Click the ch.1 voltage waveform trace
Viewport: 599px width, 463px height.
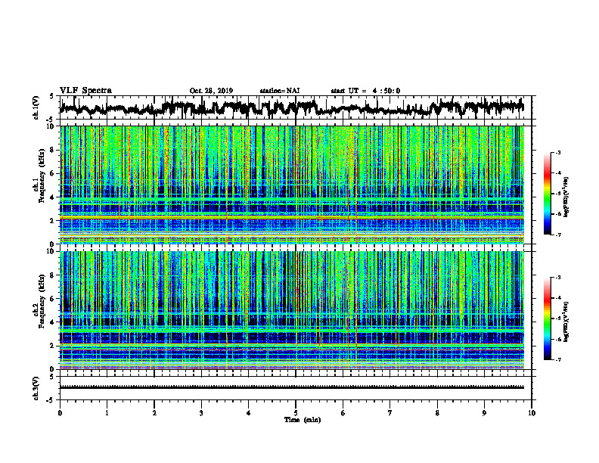(x=291, y=107)
